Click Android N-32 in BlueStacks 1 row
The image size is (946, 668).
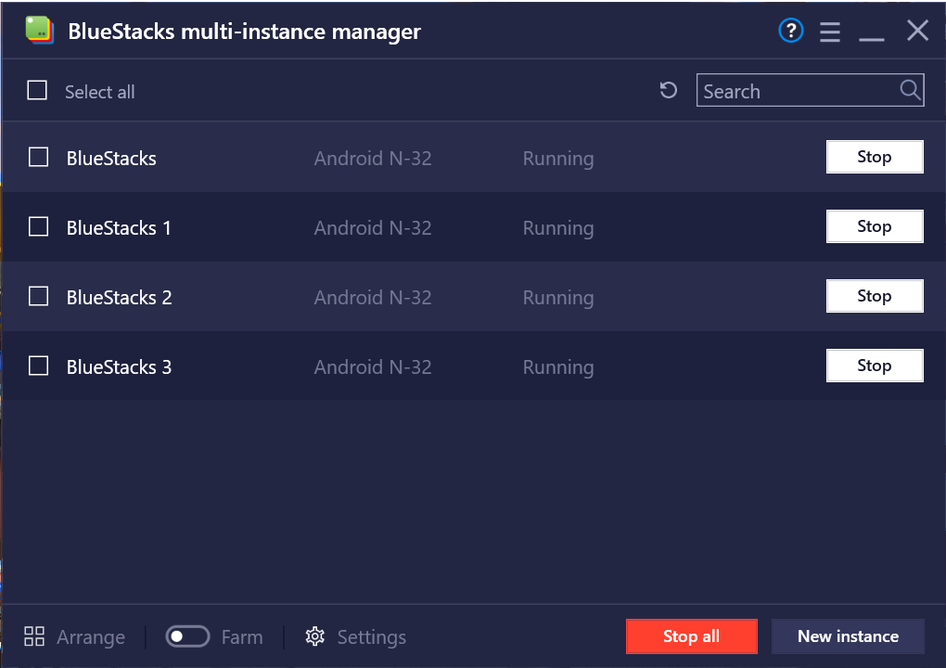[373, 227]
